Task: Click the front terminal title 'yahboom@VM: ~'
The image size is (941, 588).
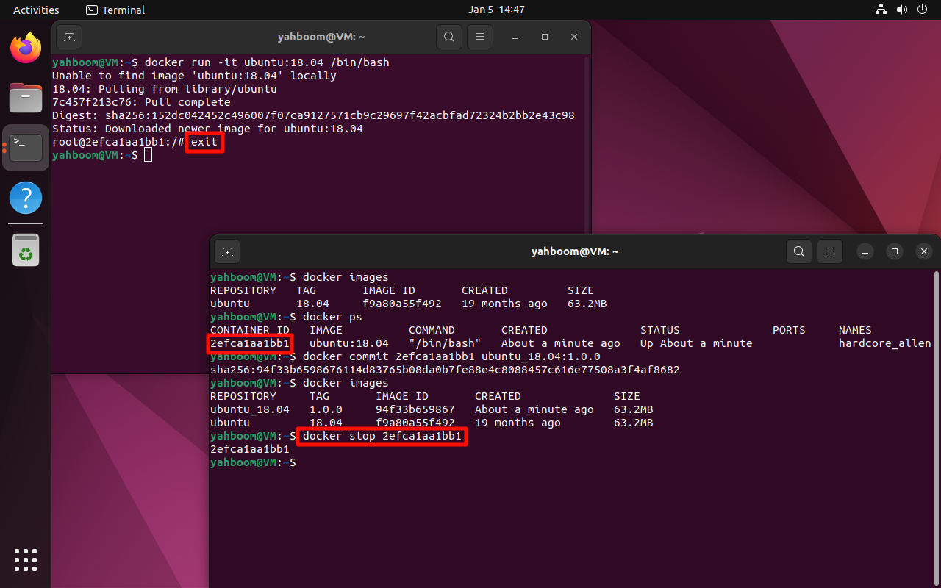Action: [575, 251]
